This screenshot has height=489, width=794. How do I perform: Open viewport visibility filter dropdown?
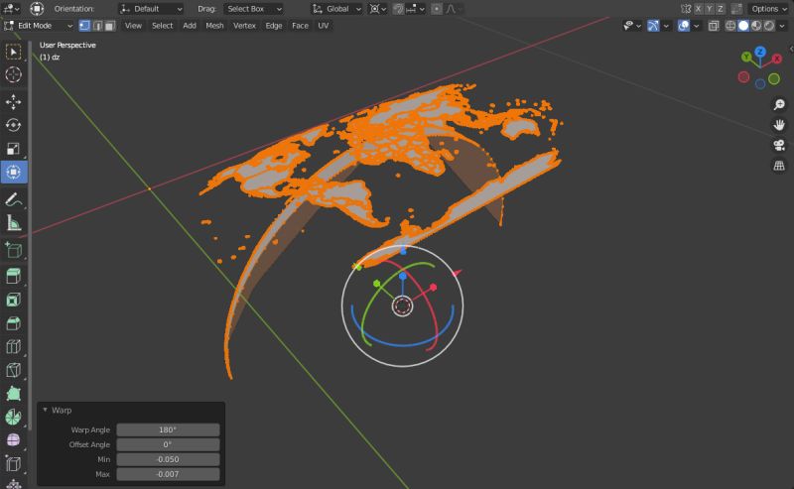coord(632,26)
